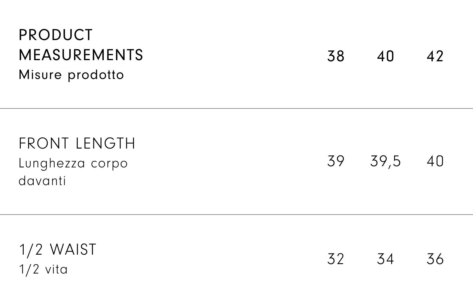This screenshot has height=303, width=473.
Task: Click half waist value 34
Action: (385, 259)
